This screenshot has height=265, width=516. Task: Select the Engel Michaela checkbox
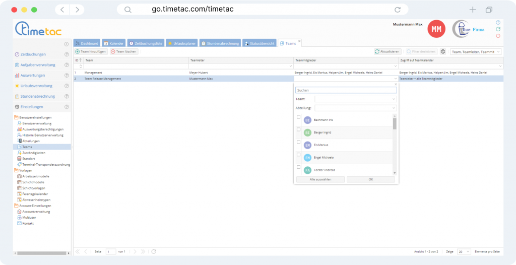[298, 155]
